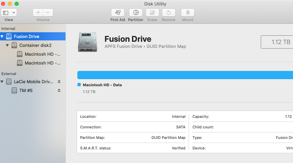Image resolution: width=293 pixels, height=163 pixels.
Task: Click the second Macintosh HD drive icon
Action: point(20,63)
